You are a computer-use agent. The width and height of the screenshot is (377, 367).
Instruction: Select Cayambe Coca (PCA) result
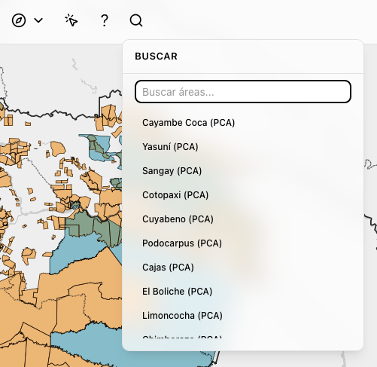[x=188, y=123]
